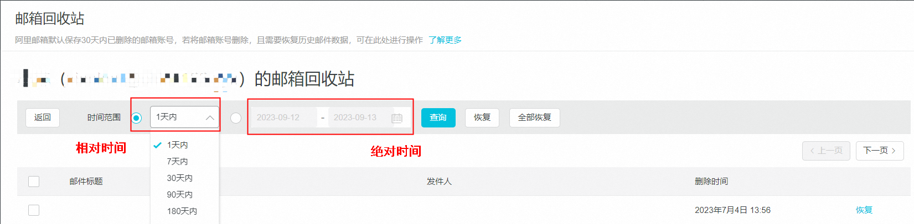Click the 返回 button

tap(43, 118)
